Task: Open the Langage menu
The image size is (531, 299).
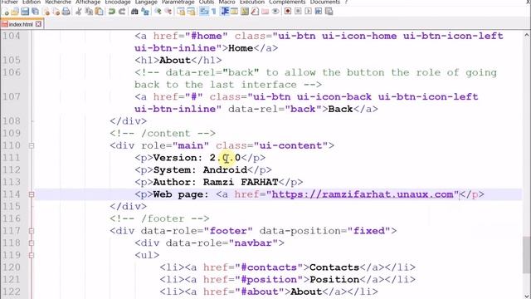Action: [x=146, y=2]
